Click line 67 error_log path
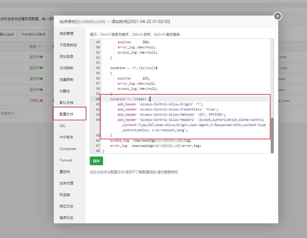 point(155,146)
